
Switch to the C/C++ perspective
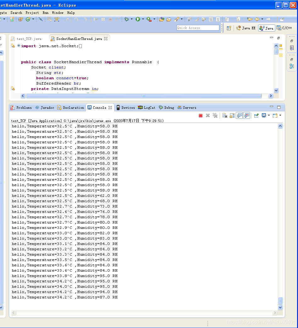coord(284,28)
